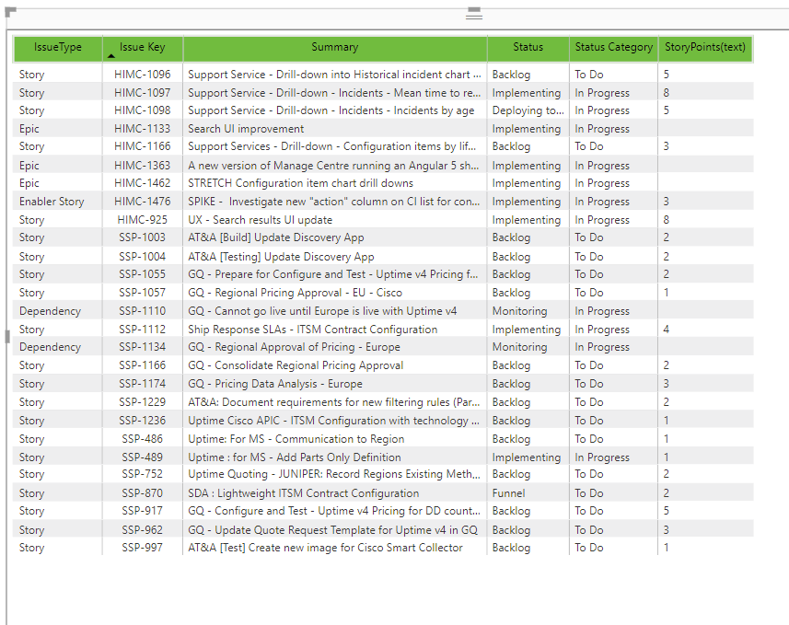Viewport: 789px width, 625px height.
Task: Select the SSP-870 issue key cell
Action: click(143, 493)
